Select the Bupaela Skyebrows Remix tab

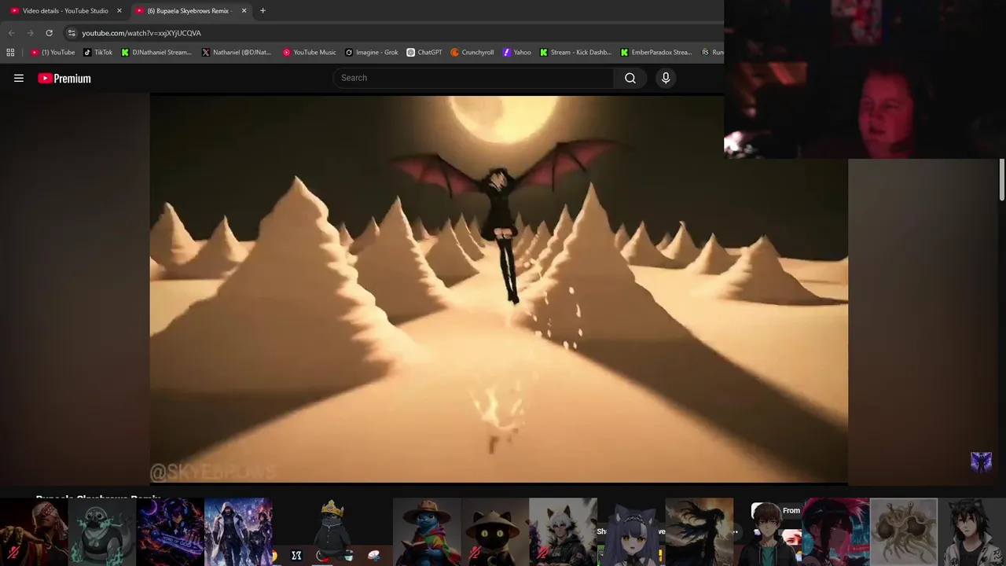click(x=191, y=11)
